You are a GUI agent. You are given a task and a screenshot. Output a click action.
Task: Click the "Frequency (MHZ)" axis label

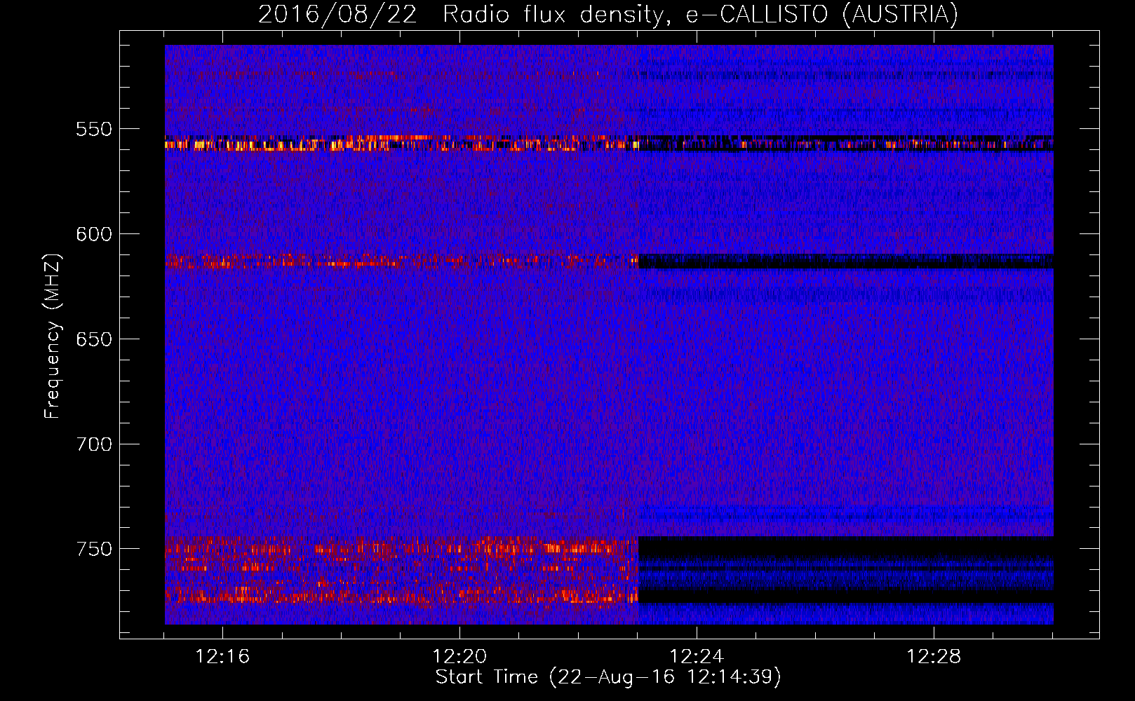[53, 336]
